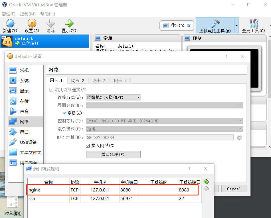Viewport: 271px width, 218px height.
Task: Click Host Port (主机端口) column header
Action: pyautogui.click(x=129, y=182)
